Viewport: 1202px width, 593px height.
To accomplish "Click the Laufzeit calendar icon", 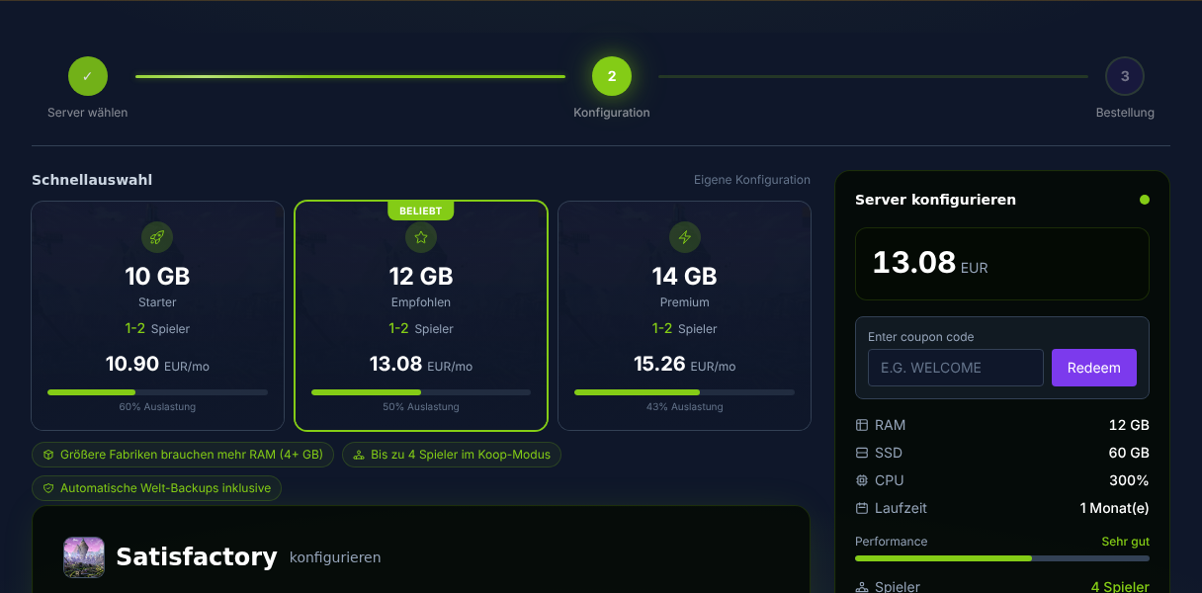I will (x=862, y=508).
